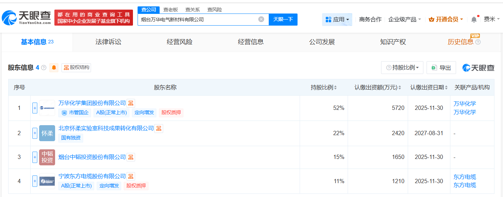Clear the search box with X icon
Screen dimensions: 503x197
pyautogui.click(x=261, y=19)
